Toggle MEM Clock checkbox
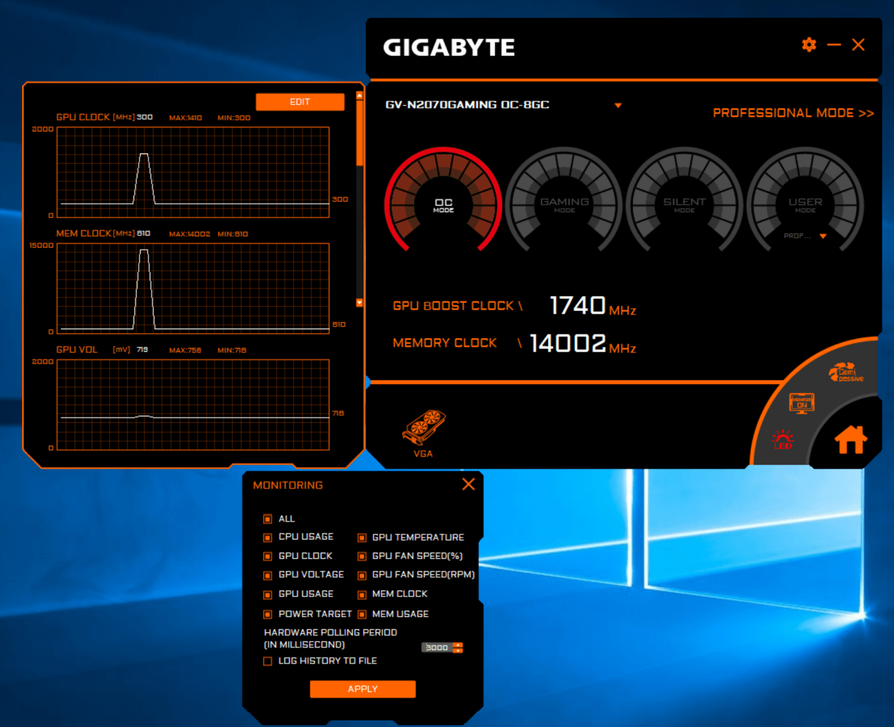The height and width of the screenshot is (727, 894). 362,595
